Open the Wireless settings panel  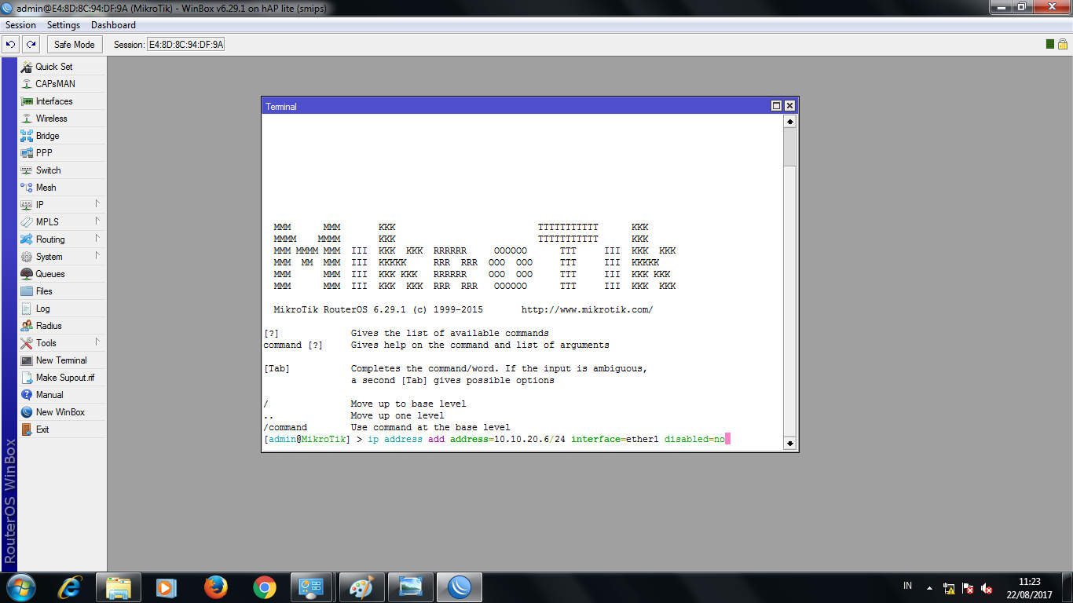coord(49,118)
